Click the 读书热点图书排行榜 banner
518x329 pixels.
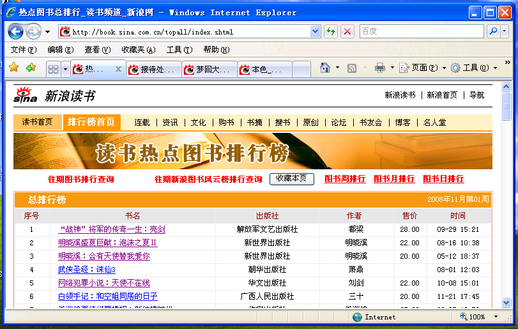(253, 151)
